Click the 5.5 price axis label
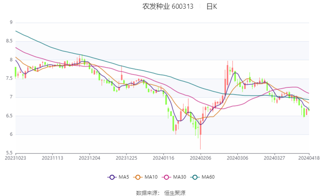 (x=9, y=153)
